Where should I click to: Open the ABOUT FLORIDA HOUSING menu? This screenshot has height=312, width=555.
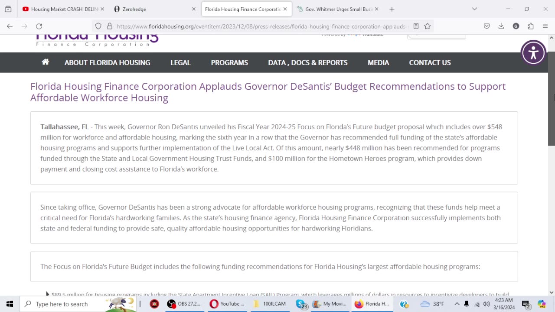(108, 62)
